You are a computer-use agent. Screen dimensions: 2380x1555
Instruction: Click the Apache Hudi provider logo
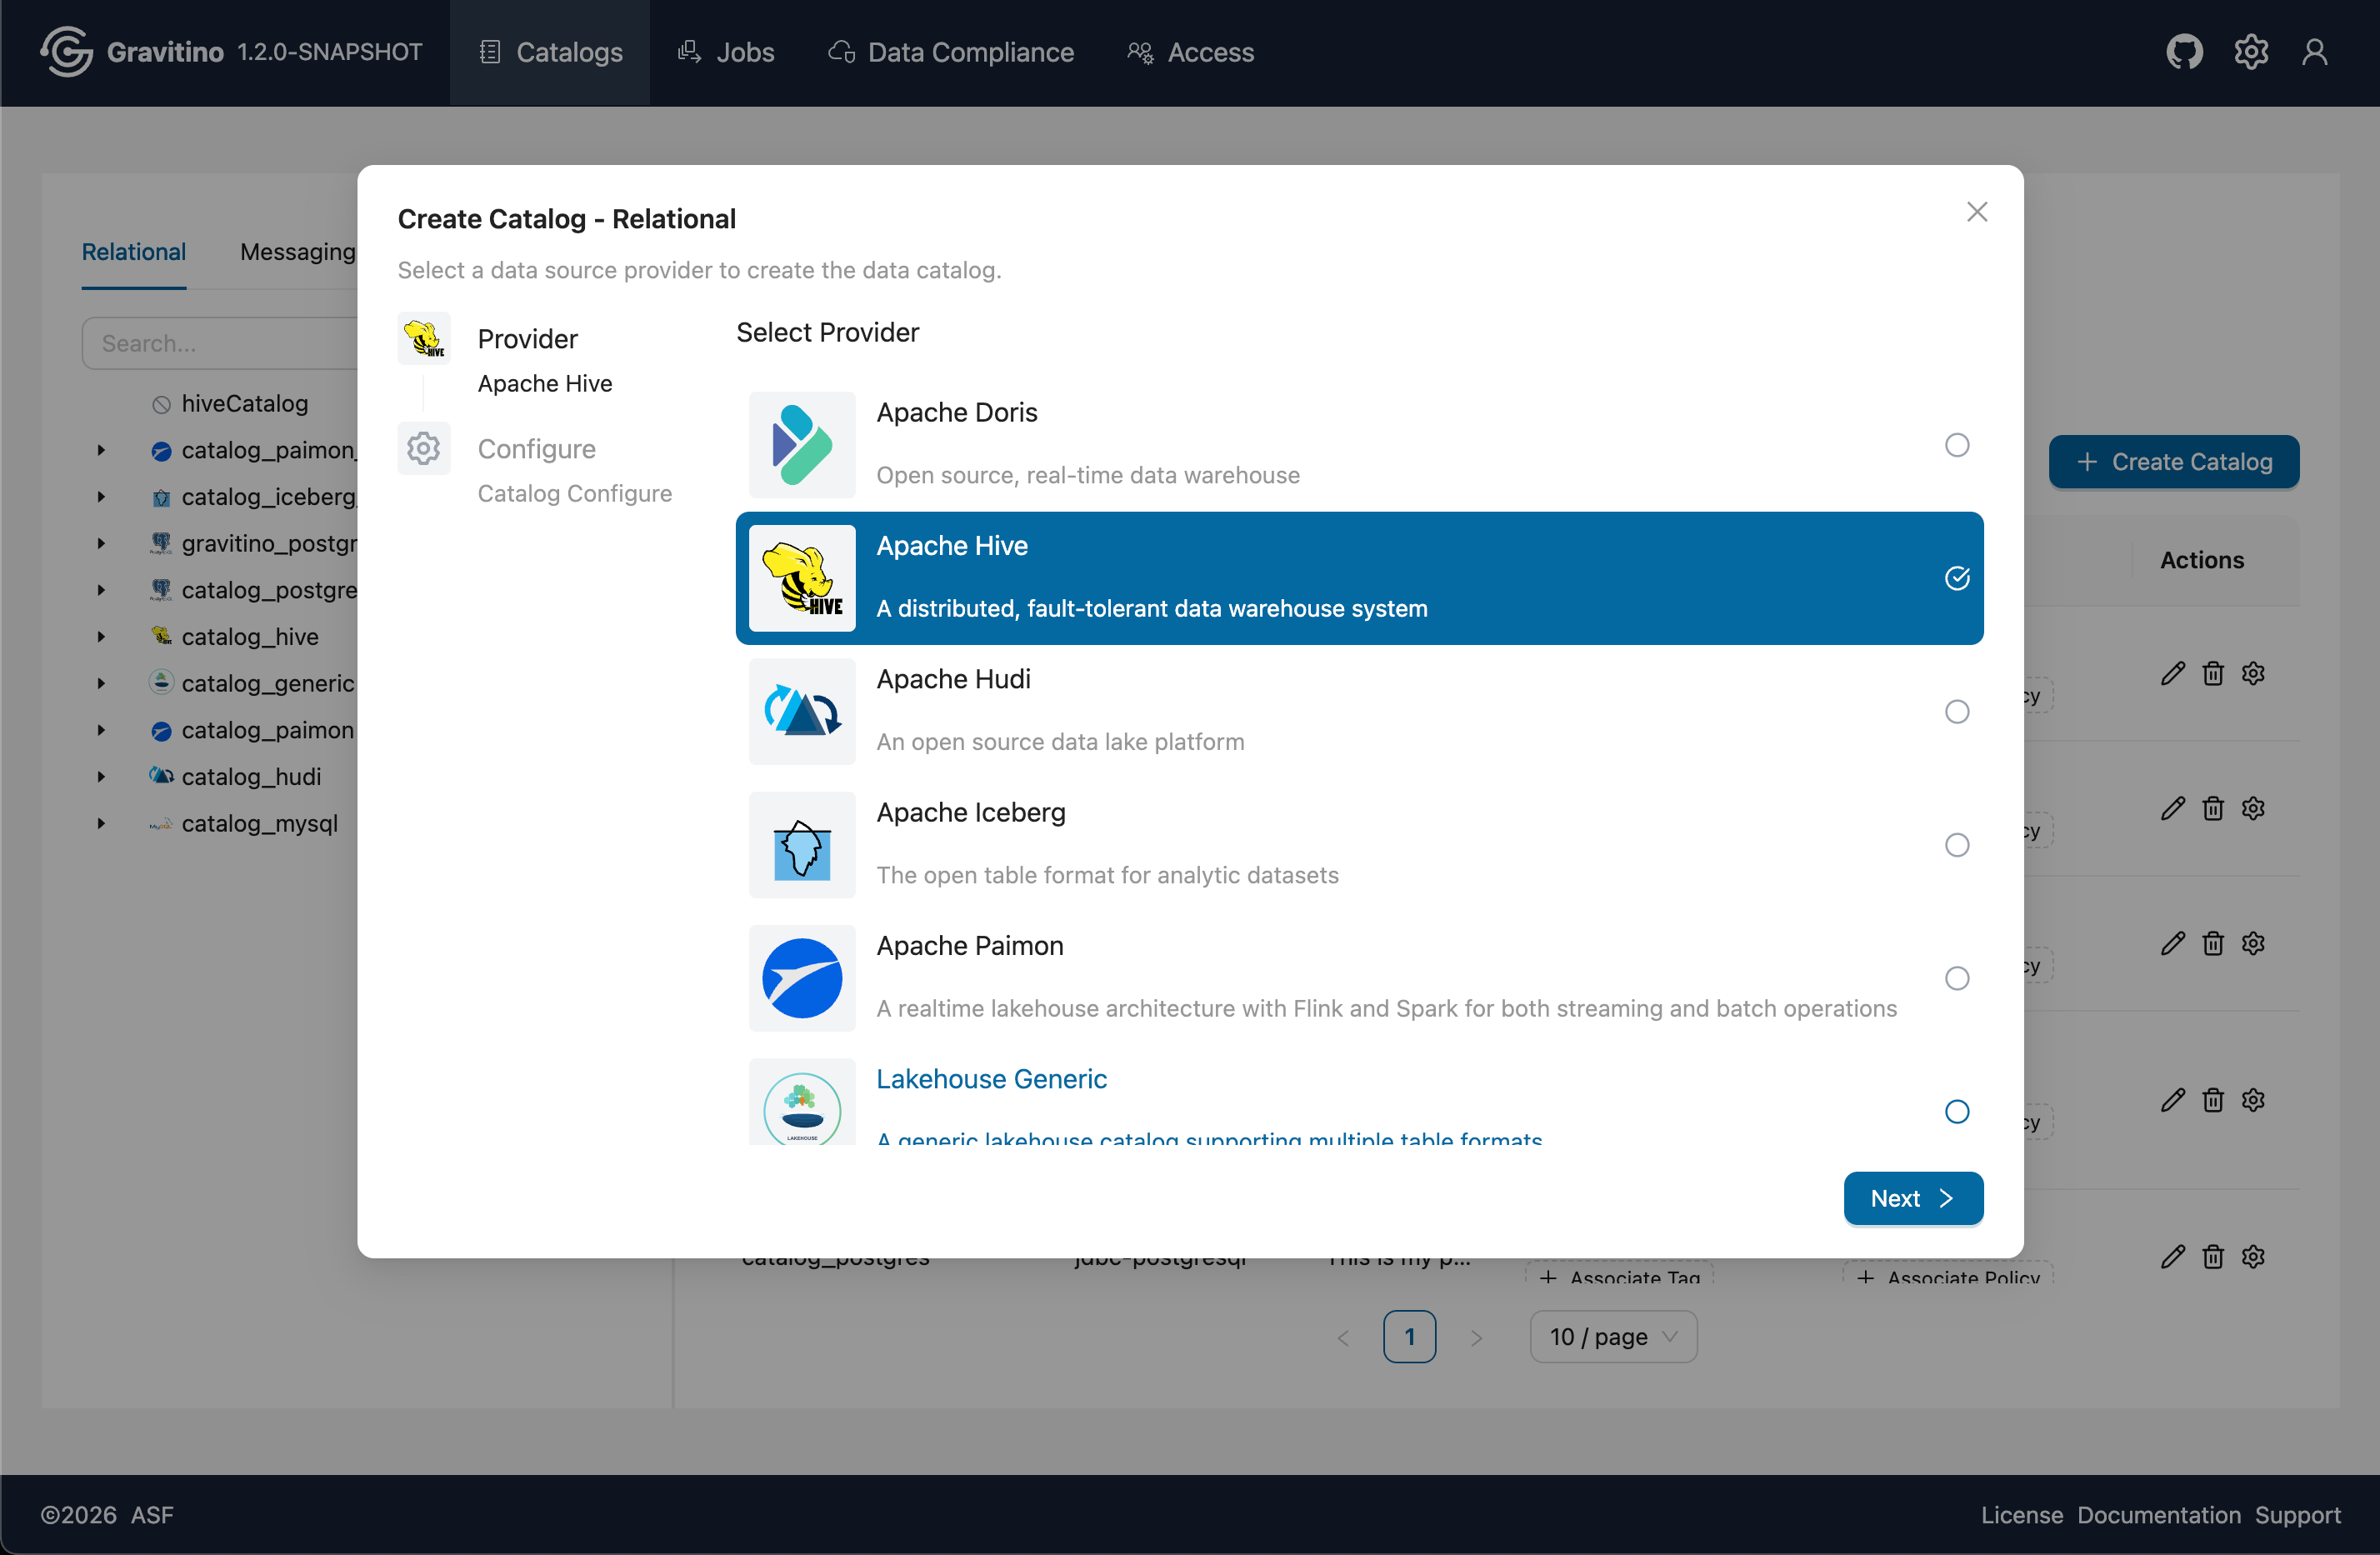[x=801, y=711]
